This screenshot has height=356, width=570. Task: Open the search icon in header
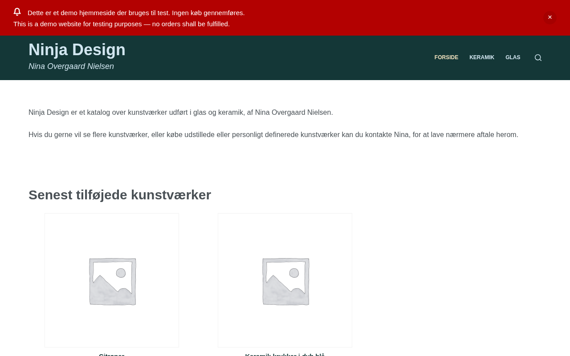tap(538, 57)
